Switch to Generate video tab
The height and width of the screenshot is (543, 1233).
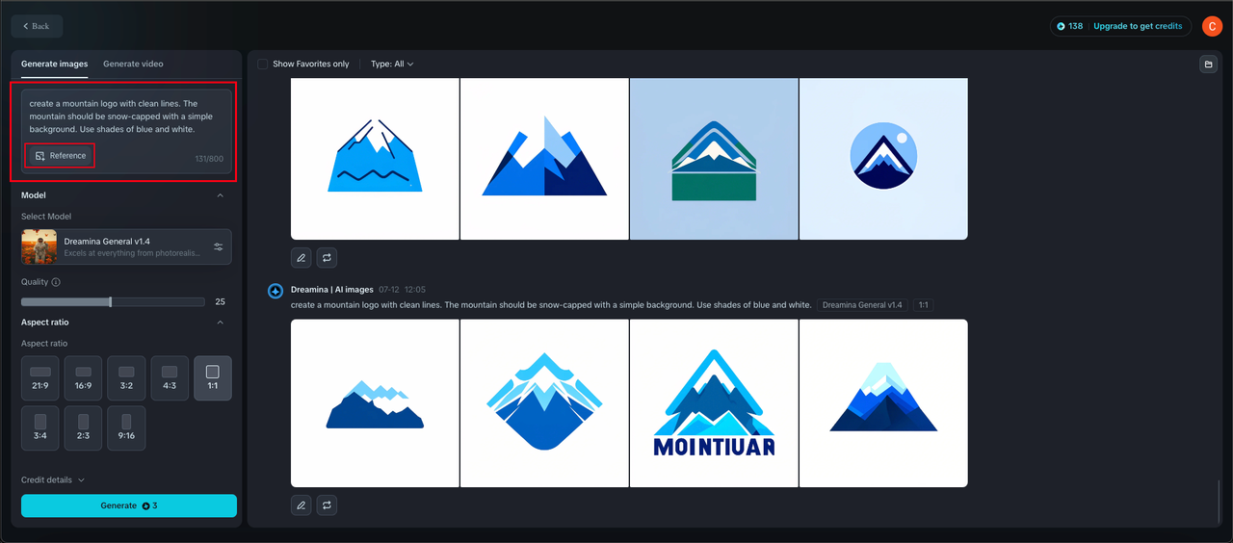133,64
